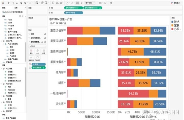Select the 订单 # 2016 measure
The image size is (184, 120).
tap(12, 108)
